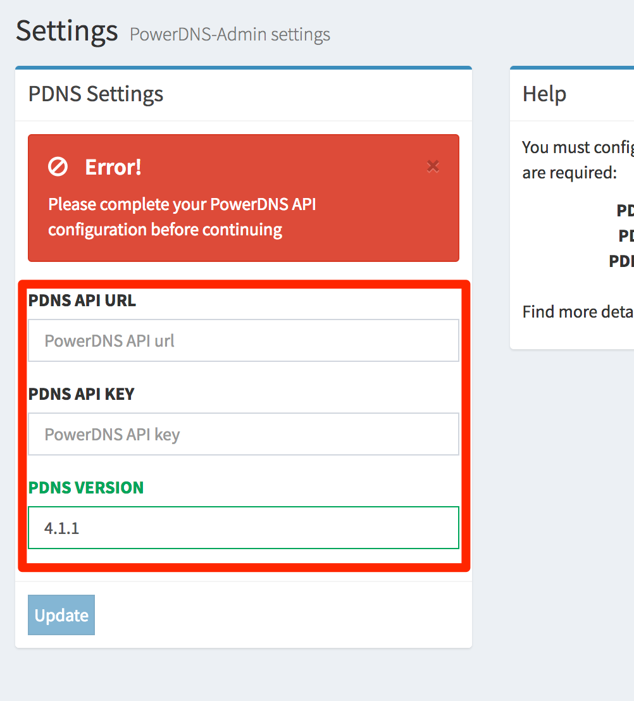Click the Settings page heading
The image size is (634, 701).
click(67, 30)
